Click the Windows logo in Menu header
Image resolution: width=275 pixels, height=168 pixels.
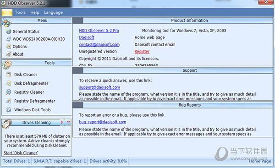click(x=7, y=22)
